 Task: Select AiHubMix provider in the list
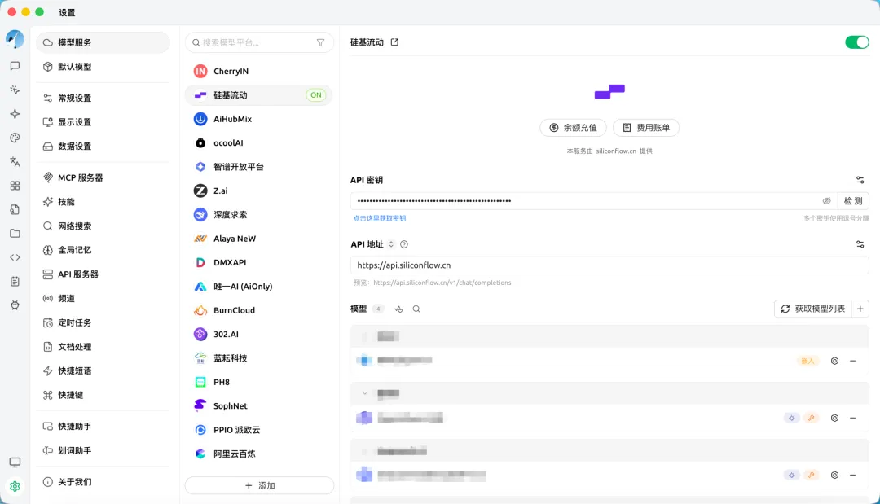259,119
